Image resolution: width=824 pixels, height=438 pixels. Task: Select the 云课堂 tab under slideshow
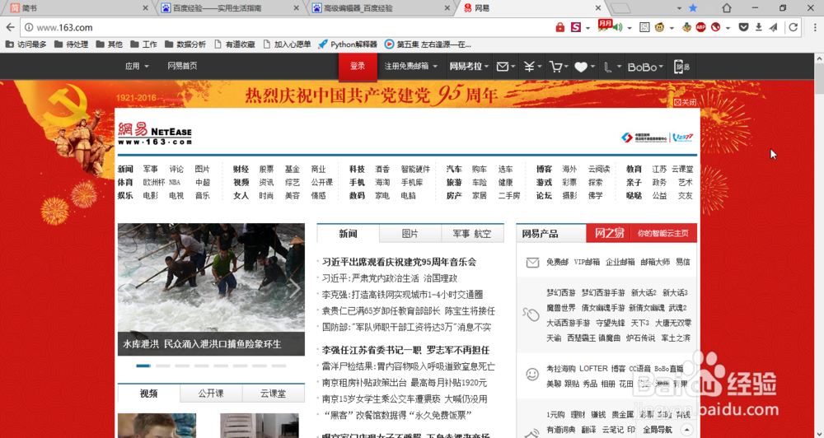click(274, 393)
